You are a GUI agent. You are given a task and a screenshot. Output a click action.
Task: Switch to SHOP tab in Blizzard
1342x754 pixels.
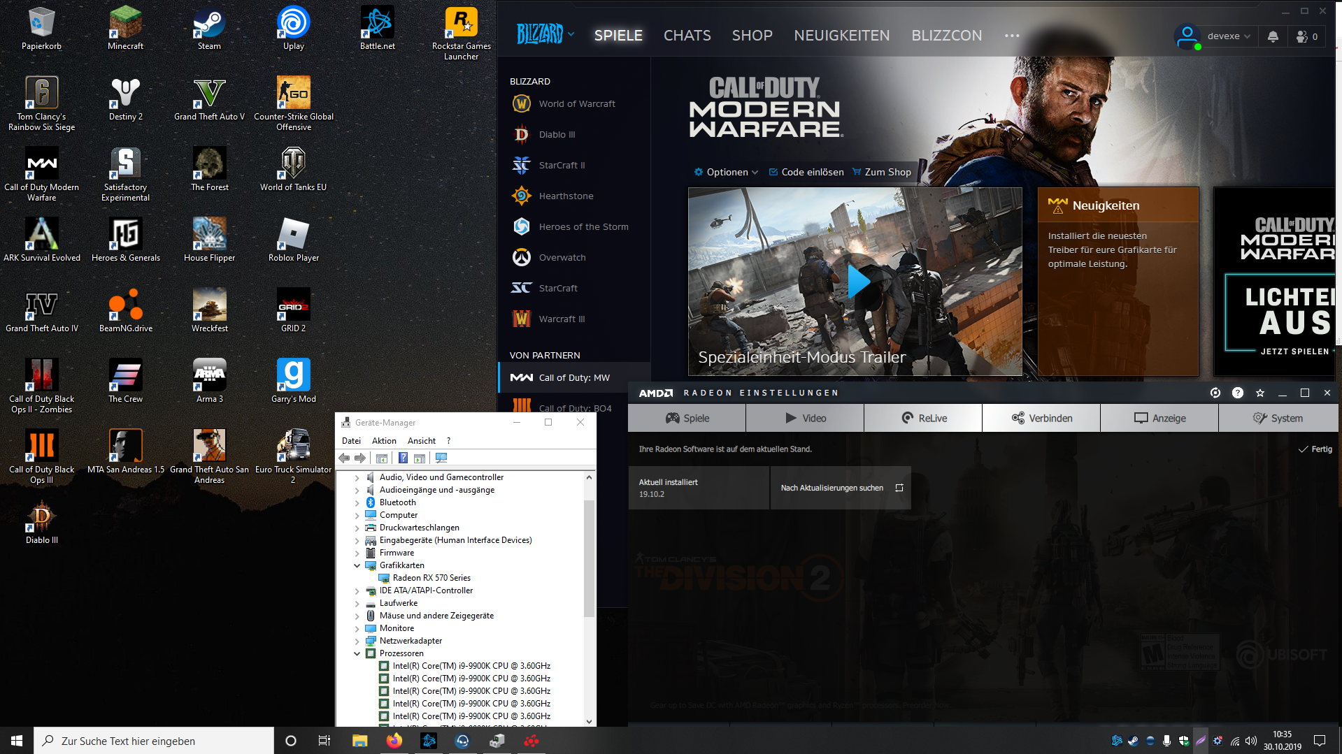(752, 36)
